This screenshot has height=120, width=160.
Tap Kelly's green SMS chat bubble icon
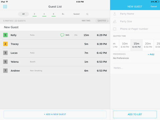[62, 35]
